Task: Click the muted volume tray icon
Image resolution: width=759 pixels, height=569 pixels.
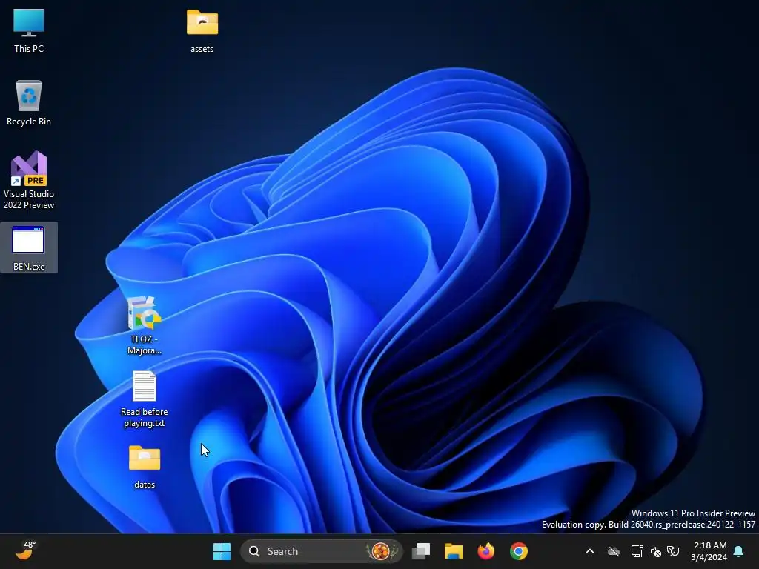Action: (x=656, y=551)
